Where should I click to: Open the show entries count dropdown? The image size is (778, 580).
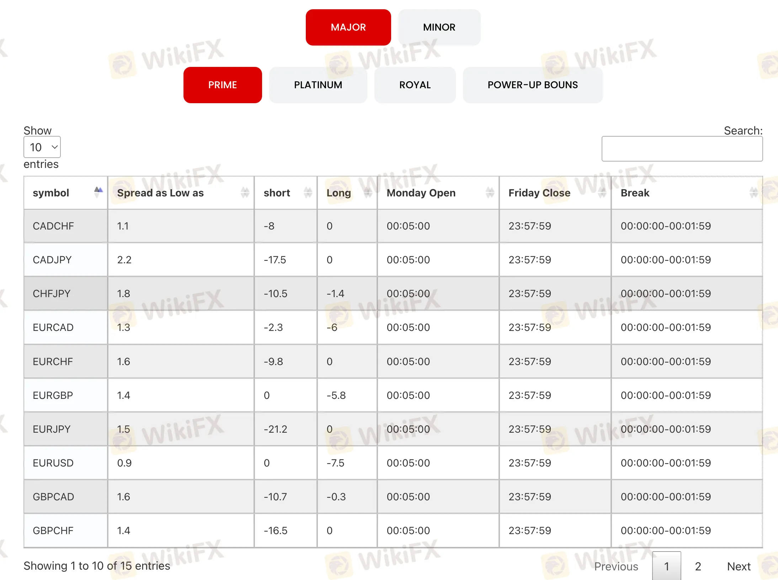[x=42, y=147]
